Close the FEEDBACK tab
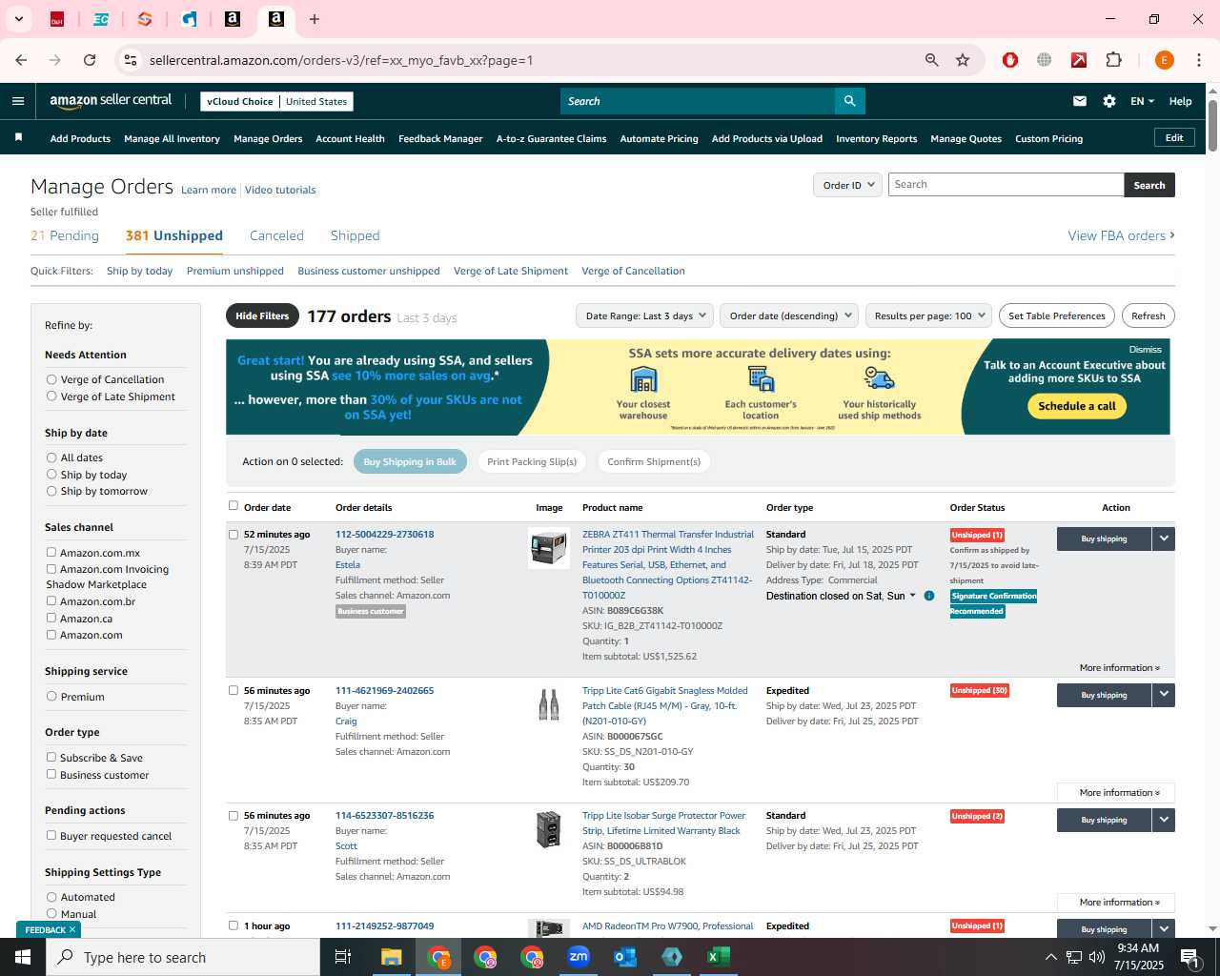The image size is (1220, 976). (x=72, y=929)
